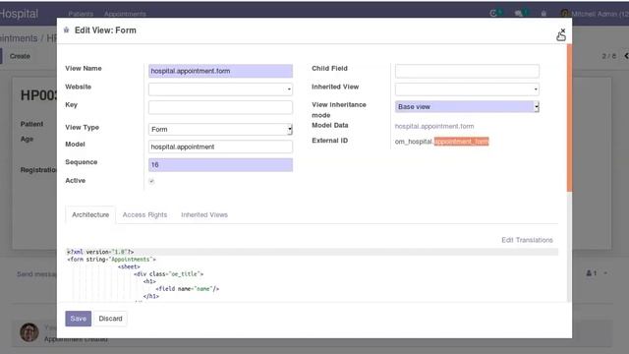Viewport: 629px width, 354px height.
Task: Click the Sequence field showing 16
Action: [x=220, y=165]
